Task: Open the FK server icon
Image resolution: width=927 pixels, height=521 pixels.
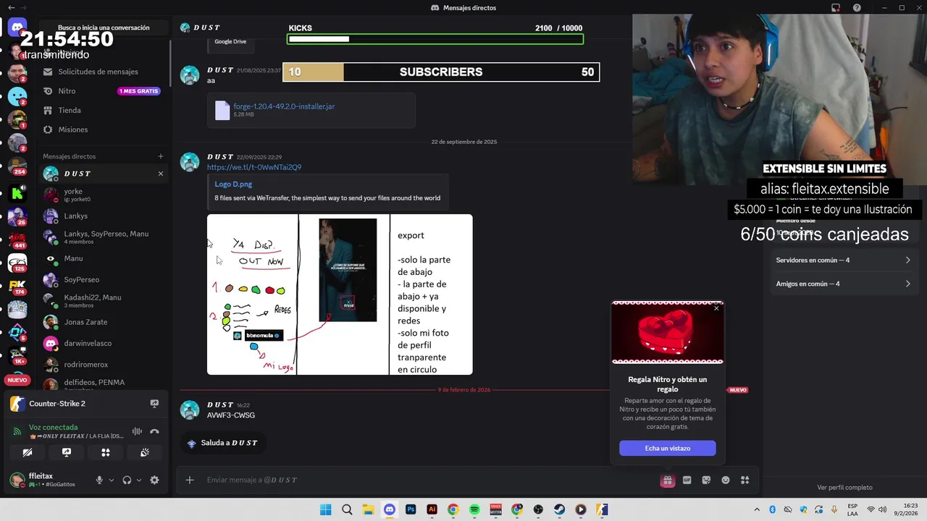Action: (17, 287)
